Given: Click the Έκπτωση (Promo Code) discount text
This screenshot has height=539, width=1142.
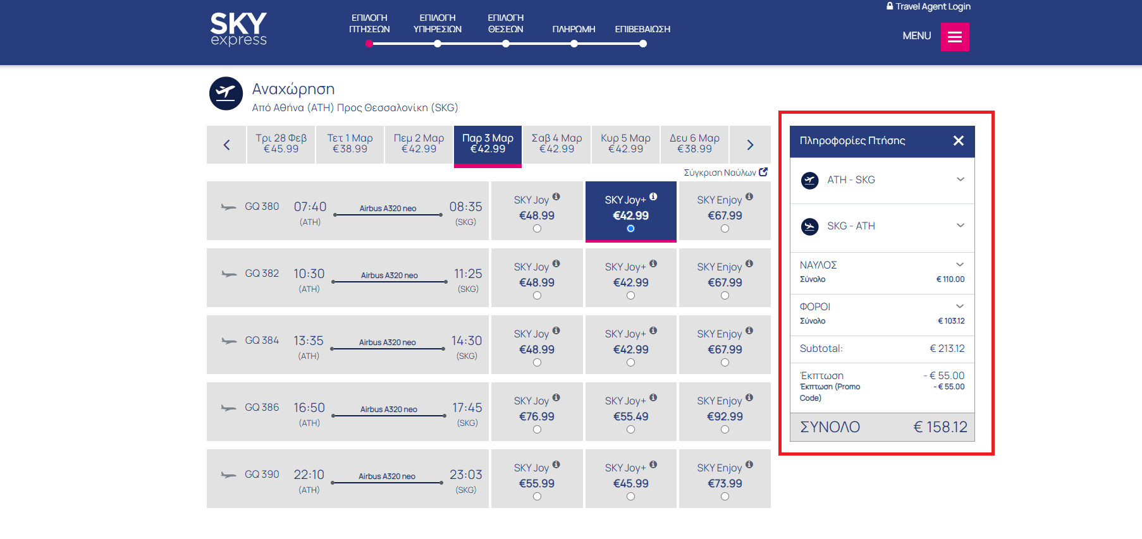Looking at the screenshot, I should (830, 392).
